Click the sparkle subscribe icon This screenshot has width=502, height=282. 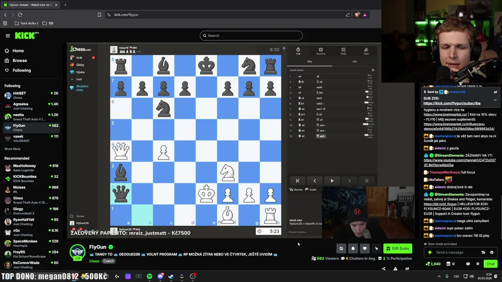[376, 248]
